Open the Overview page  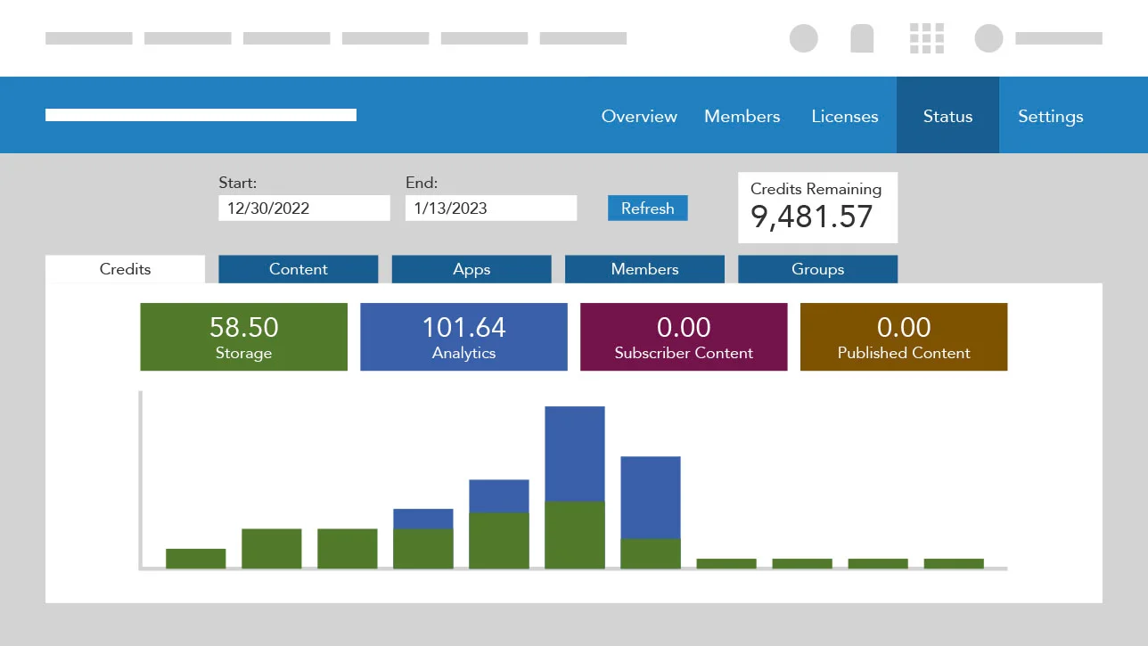coord(639,116)
